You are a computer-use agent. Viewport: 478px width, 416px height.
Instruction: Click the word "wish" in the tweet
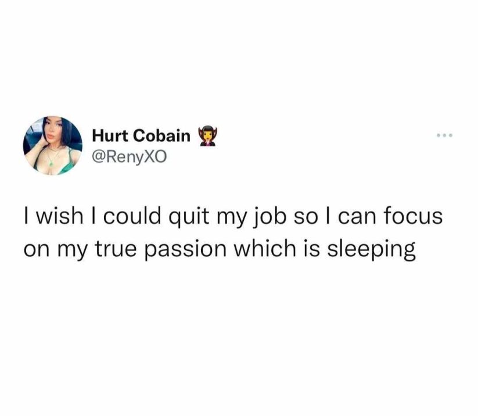(60, 216)
